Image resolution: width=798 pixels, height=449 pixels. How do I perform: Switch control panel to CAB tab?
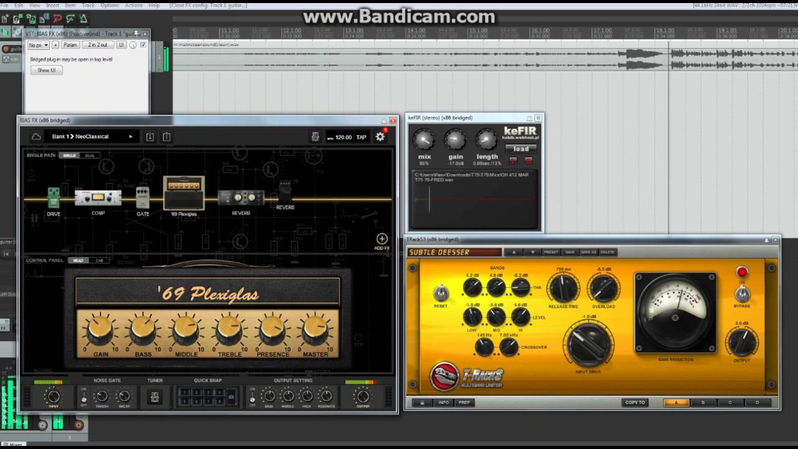pyautogui.click(x=99, y=261)
